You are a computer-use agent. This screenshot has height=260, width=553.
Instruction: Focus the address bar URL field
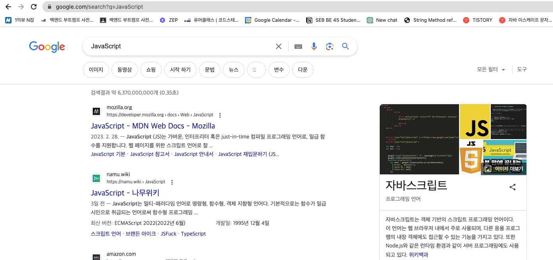pyautogui.click(x=297, y=7)
